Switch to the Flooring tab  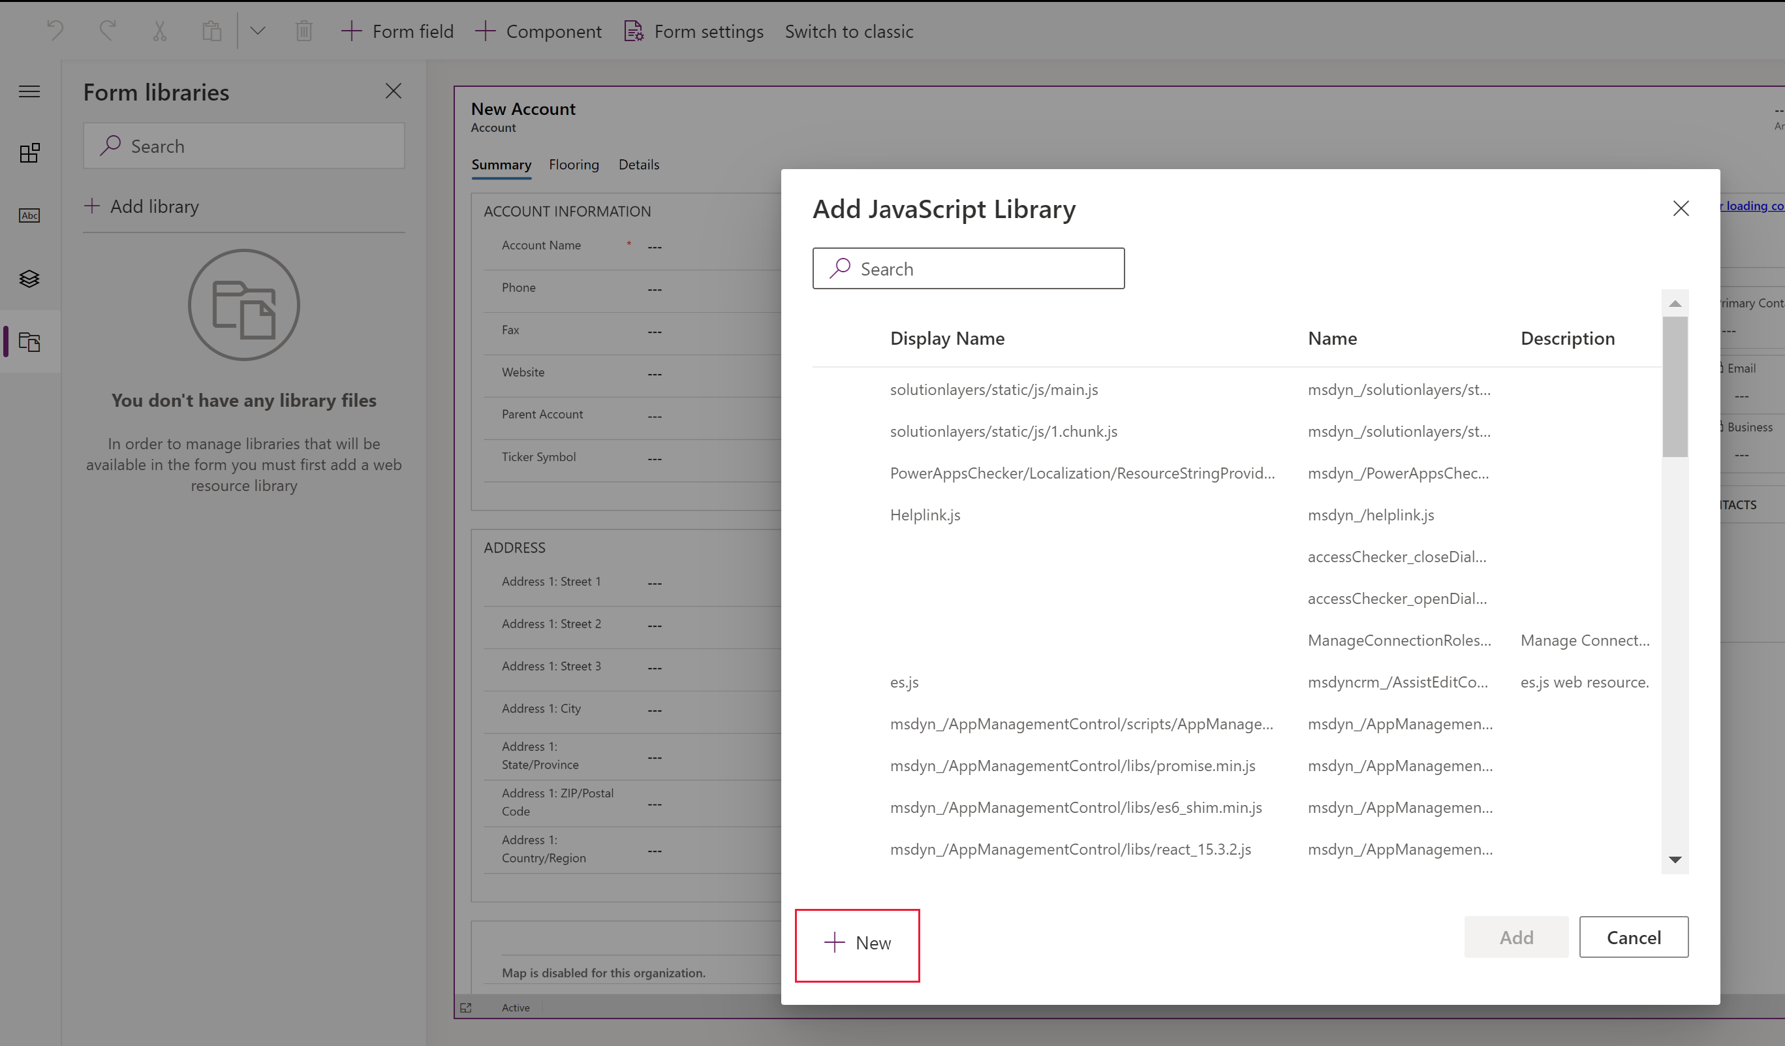point(574,163)
